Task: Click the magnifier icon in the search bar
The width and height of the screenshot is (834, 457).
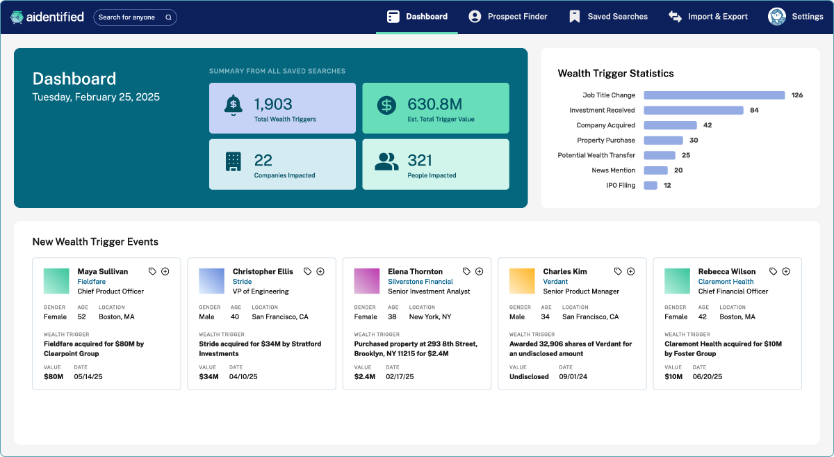Action: [x=167, y=17]
